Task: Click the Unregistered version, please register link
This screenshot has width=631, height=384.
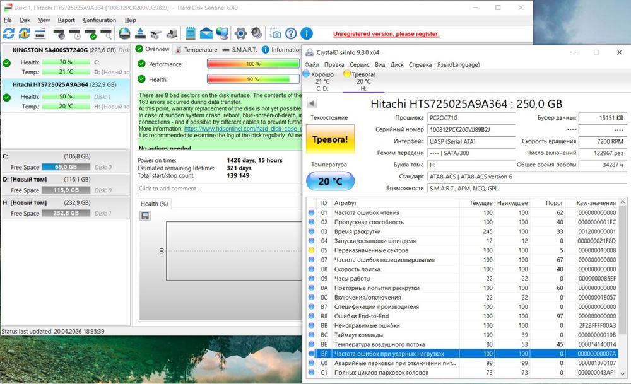Action: [x=386, y=34]
